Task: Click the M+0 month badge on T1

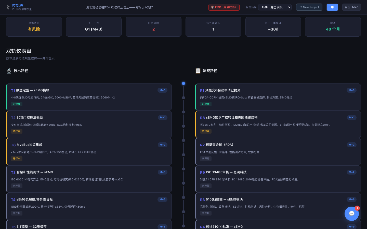Action: pyautogui.click(x=163, y=90)
